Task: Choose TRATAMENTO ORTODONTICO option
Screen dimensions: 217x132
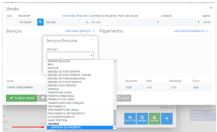Action: [x=80, y=113]
